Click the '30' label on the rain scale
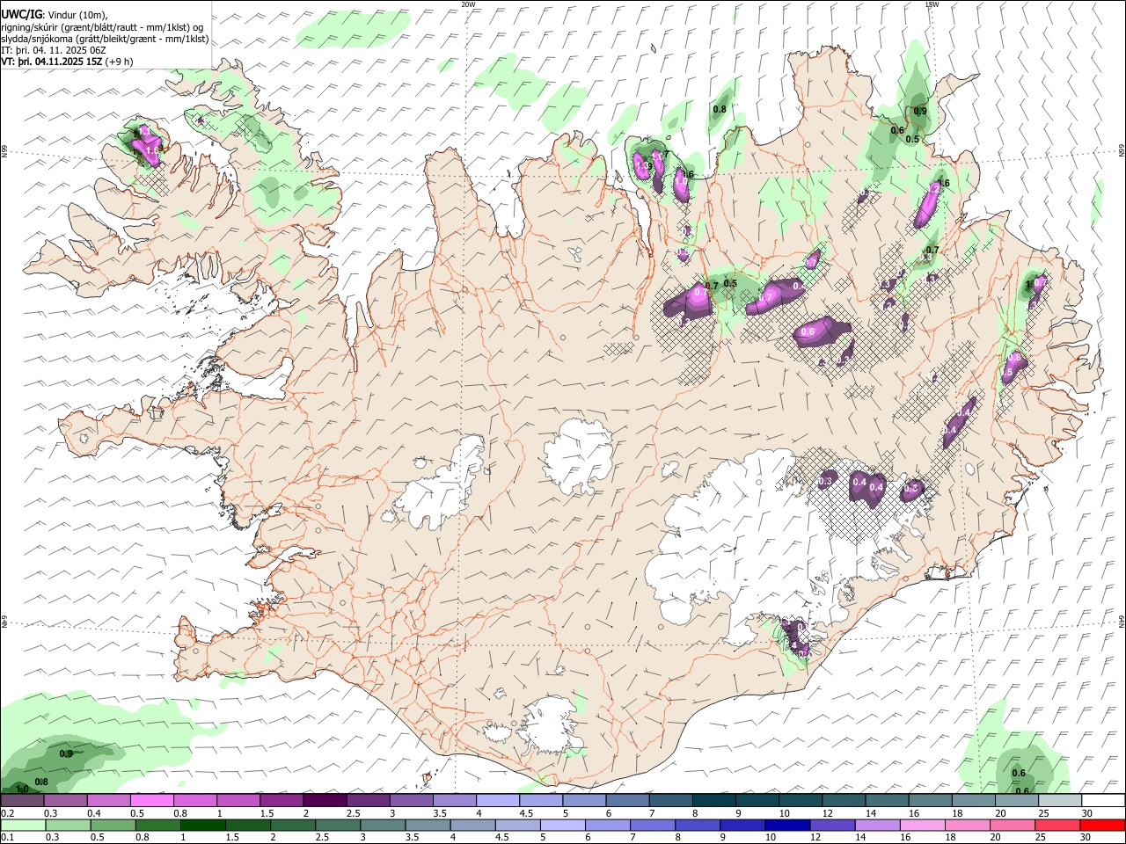 pyautogui.click(x=1087, y=838)
